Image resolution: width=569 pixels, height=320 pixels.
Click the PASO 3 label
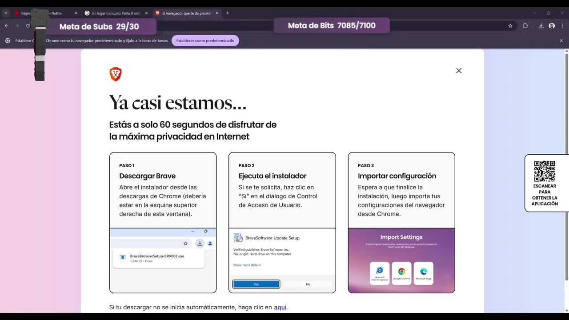[366, 165]
